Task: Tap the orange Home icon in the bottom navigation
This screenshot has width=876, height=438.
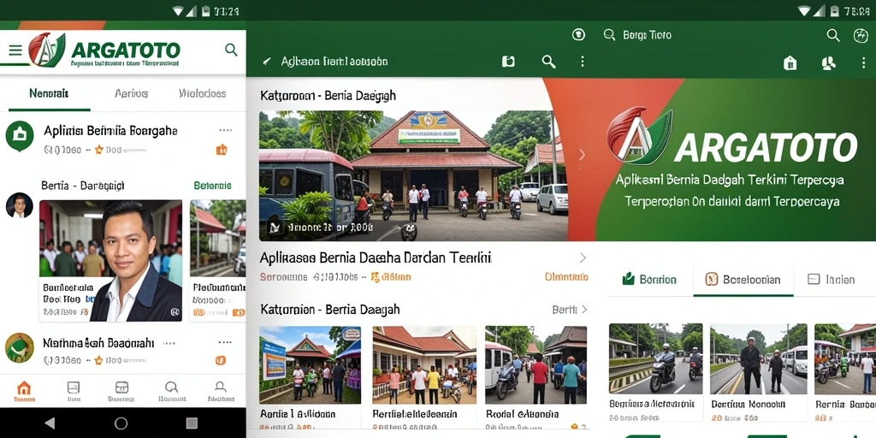Action: (x=24, y=390)
